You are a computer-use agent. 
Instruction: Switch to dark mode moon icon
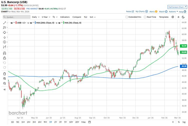tap(179, 17)
